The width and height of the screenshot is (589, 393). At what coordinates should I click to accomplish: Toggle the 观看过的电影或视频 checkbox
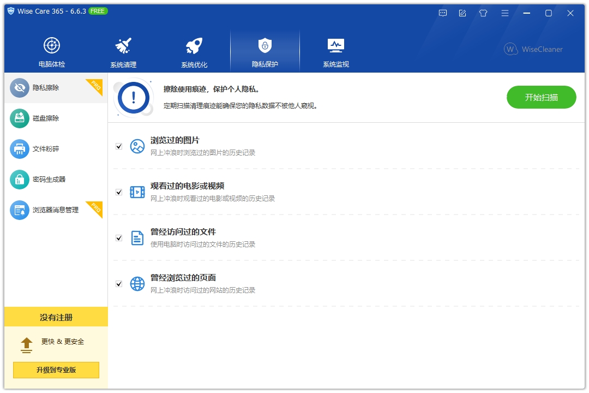(118, 192)
